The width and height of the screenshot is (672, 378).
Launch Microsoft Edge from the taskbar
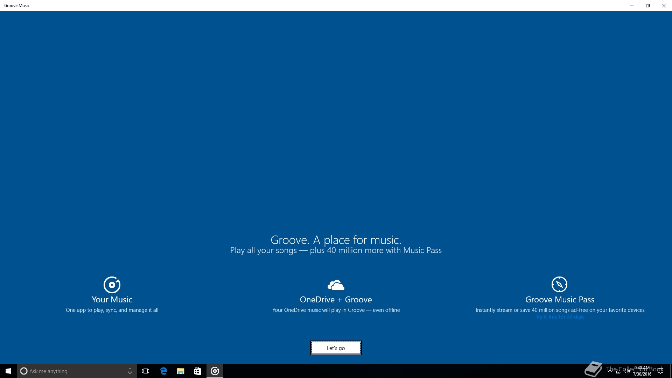point(163,371)
